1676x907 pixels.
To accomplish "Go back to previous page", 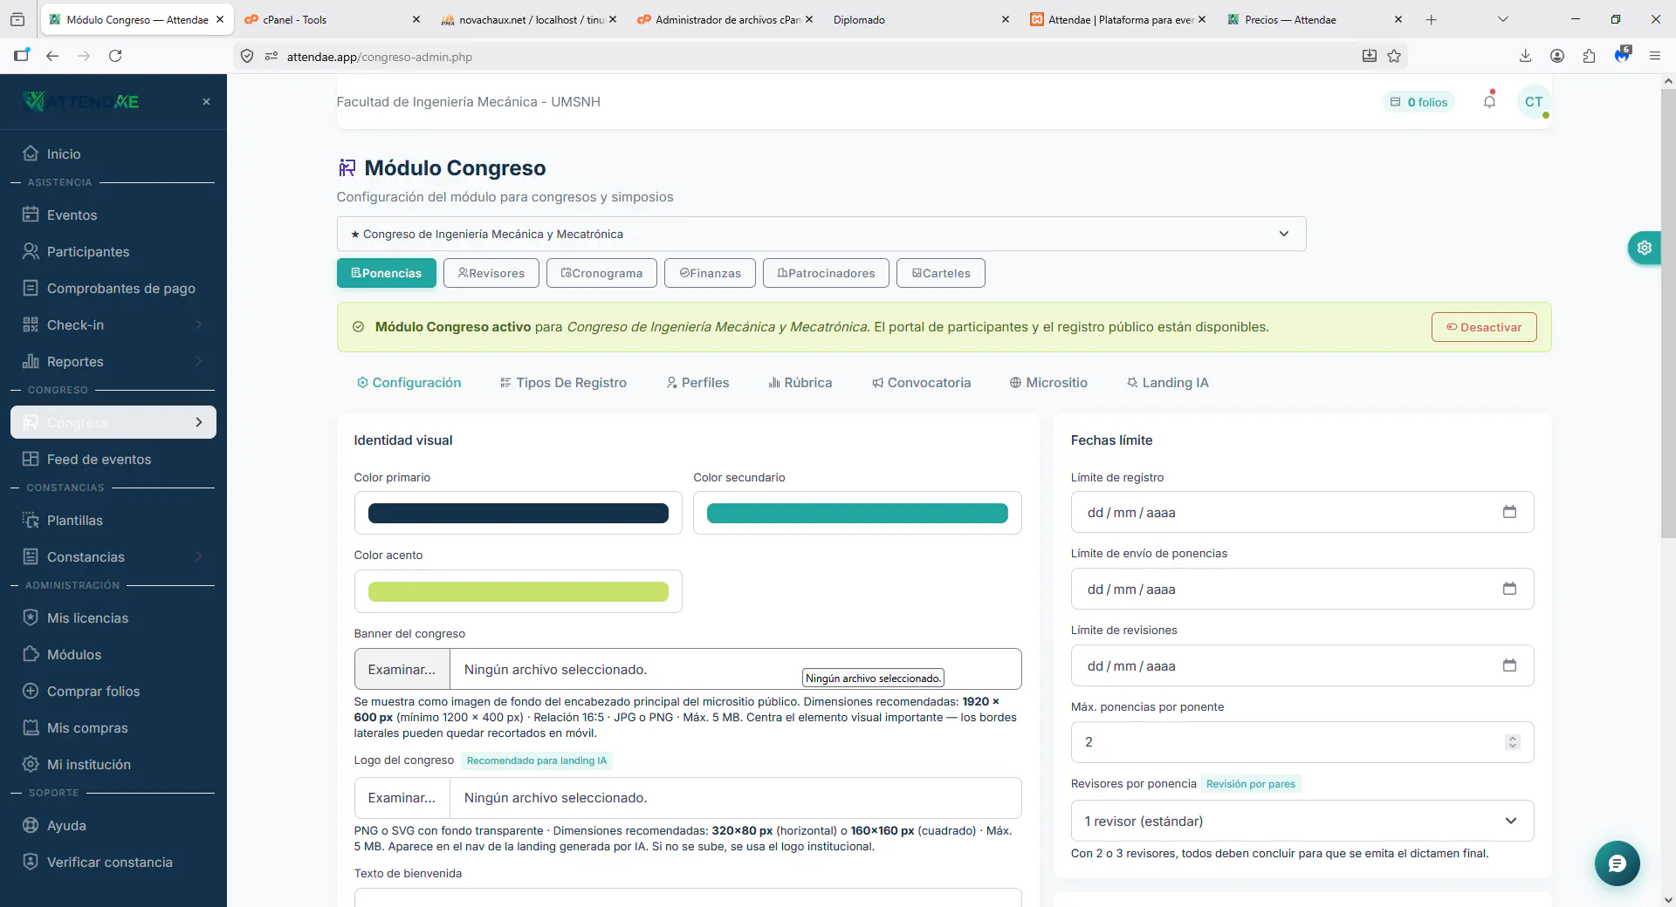I will click(52, 56).
